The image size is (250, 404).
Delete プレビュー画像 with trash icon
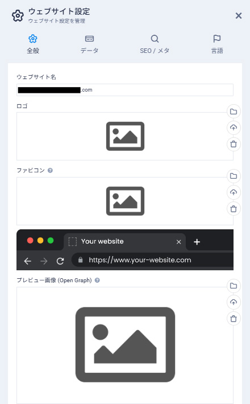pos(234,319)
